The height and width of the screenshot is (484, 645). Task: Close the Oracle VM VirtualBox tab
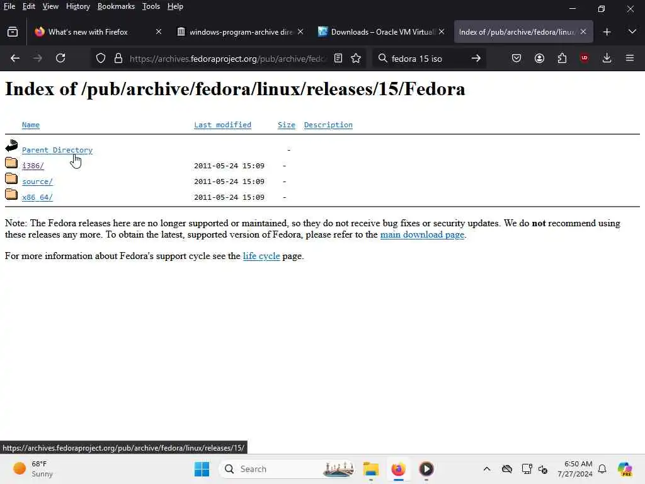[442, 32]
